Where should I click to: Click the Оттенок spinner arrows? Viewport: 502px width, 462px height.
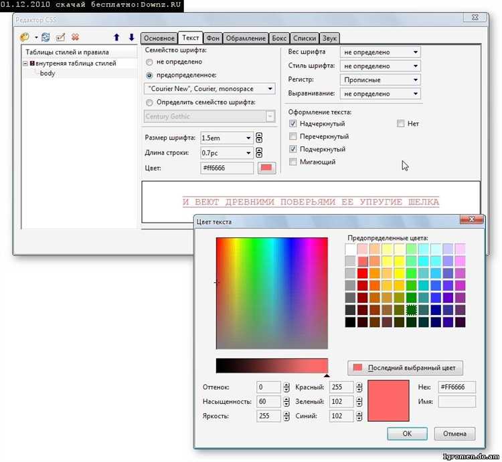pos(286,387)
